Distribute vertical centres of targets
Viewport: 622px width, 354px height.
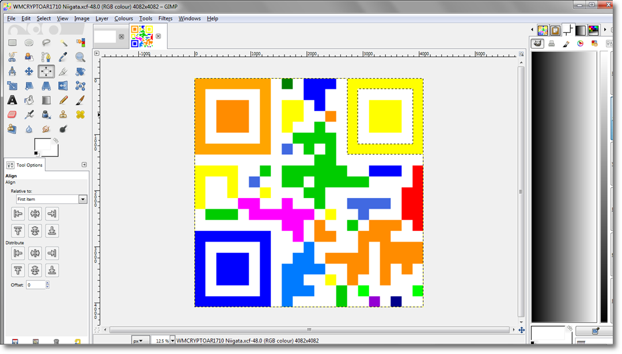pos(35,271)
